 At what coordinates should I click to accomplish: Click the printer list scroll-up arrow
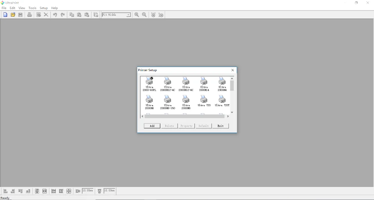click(232, 79)
